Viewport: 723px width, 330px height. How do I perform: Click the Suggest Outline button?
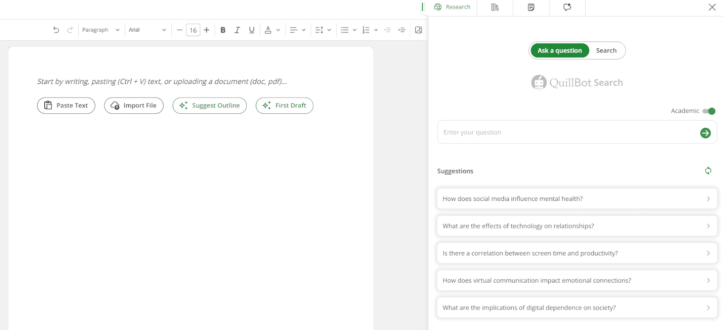[210, 106]
